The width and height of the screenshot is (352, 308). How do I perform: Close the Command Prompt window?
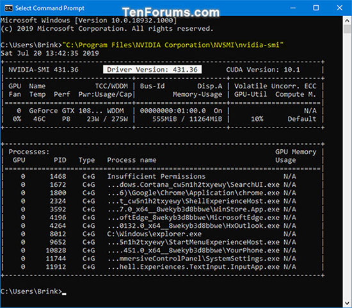point(339,8)
